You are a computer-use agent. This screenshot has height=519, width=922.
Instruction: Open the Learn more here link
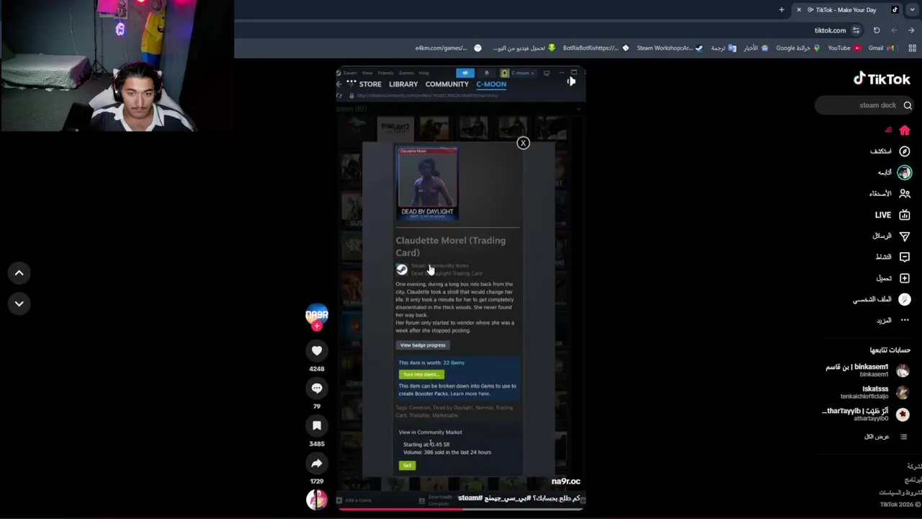[470, 394]
